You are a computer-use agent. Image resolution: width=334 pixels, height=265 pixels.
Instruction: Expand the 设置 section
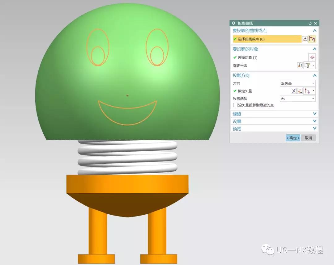pyautogui.click(x=315, y=121)
